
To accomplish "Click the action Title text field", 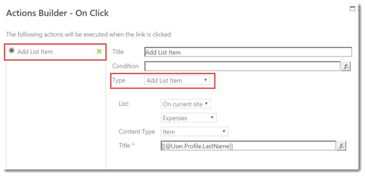I will [248, 52].
